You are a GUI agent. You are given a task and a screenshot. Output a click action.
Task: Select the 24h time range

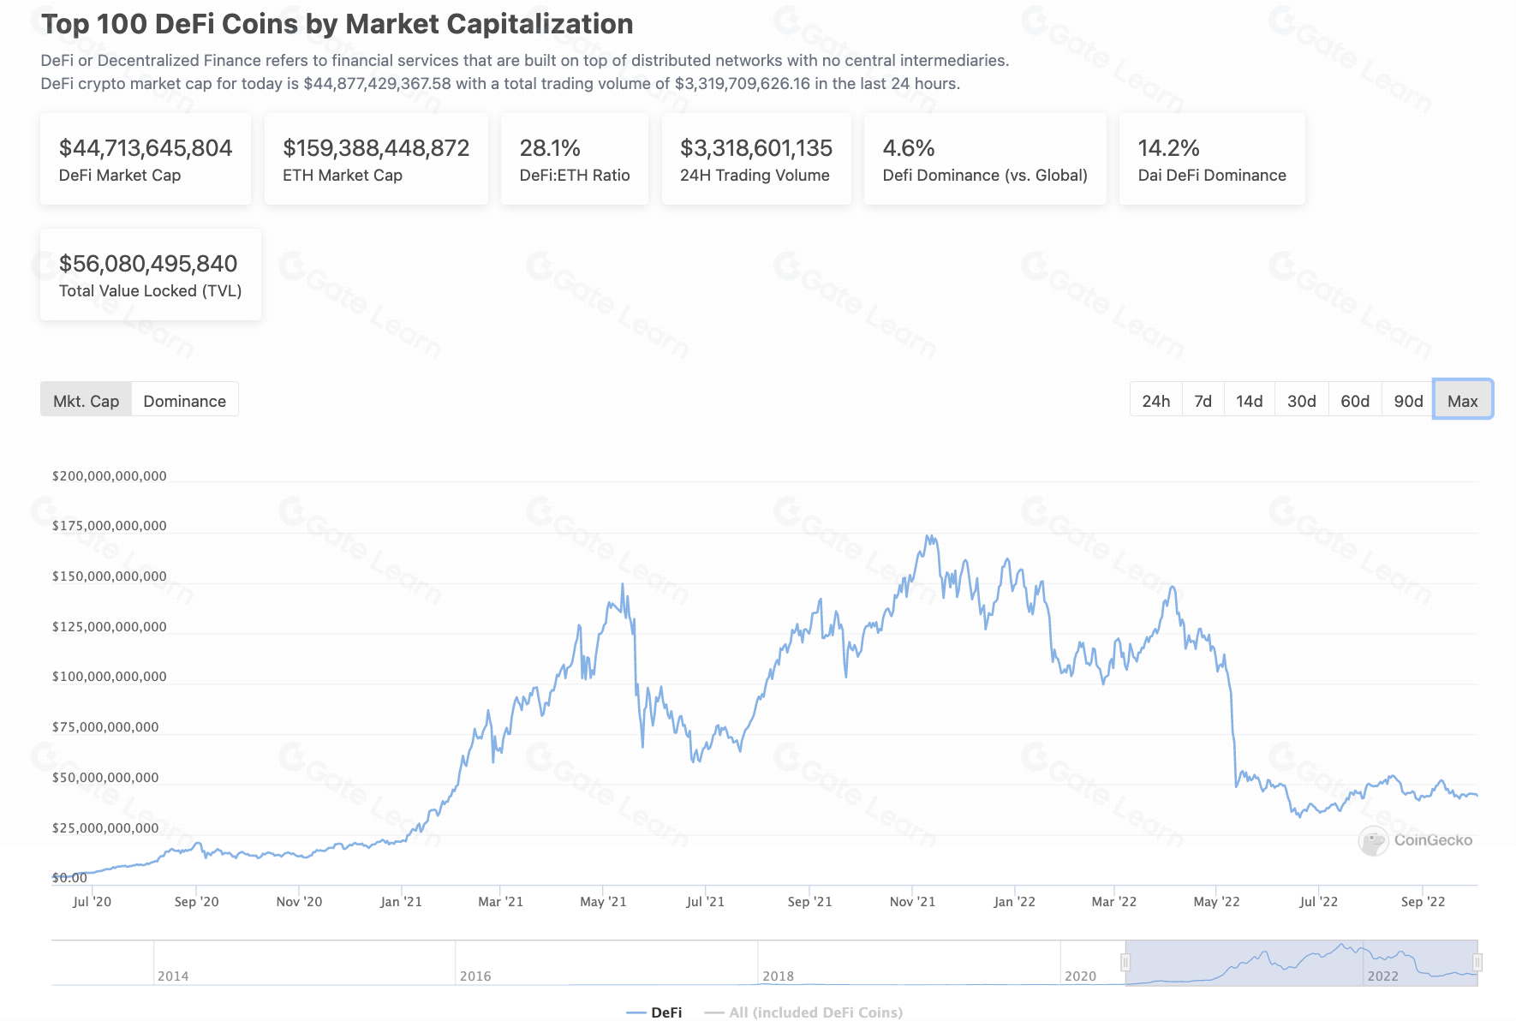(1155, 401)
